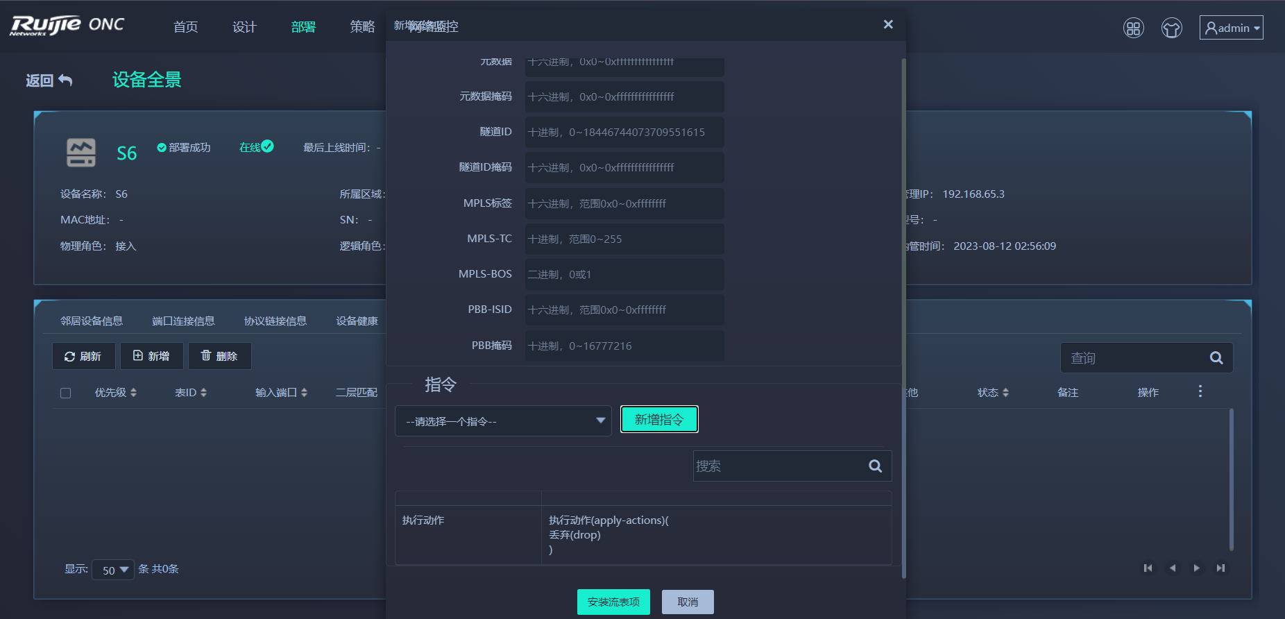This screenshot has height=619, width=1285.
Task: Click the 搜索 magnifier in the dialog
Action: pos(876,466)
